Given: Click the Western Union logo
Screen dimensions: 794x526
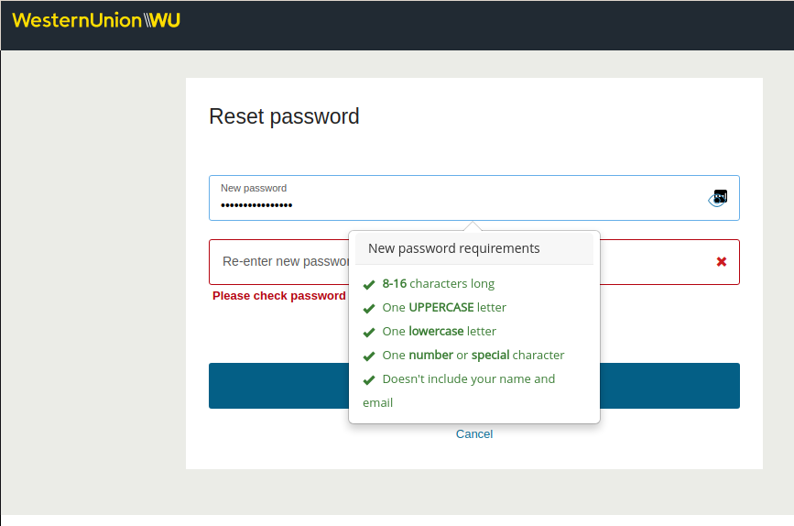Looking at the screenshot, I should pyautogui.click(x=96, y=20).
